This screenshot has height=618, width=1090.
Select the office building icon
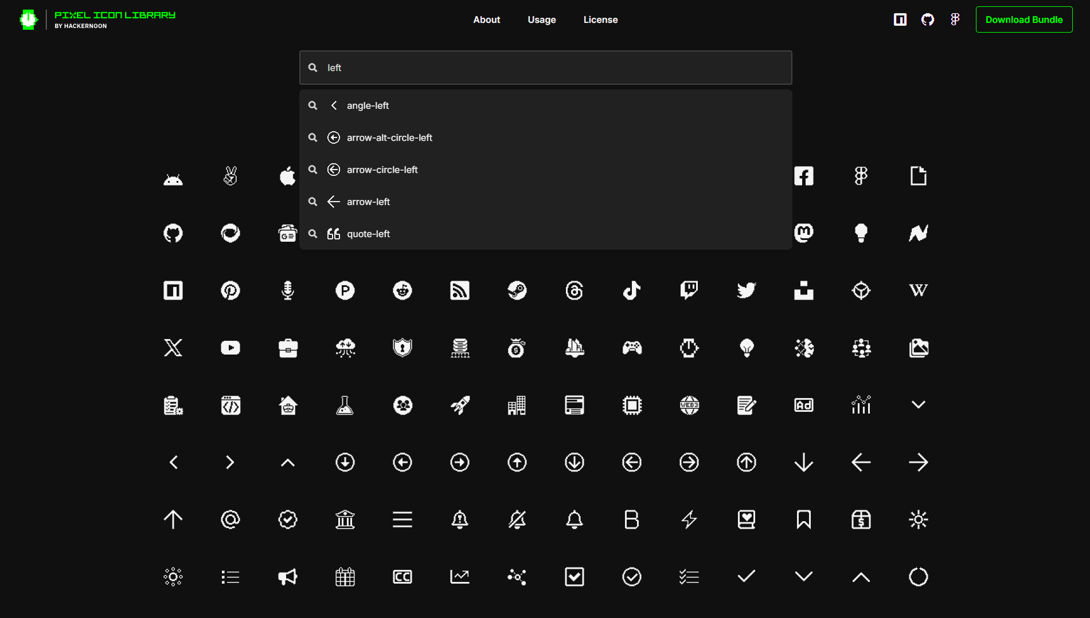pos(517,405)
